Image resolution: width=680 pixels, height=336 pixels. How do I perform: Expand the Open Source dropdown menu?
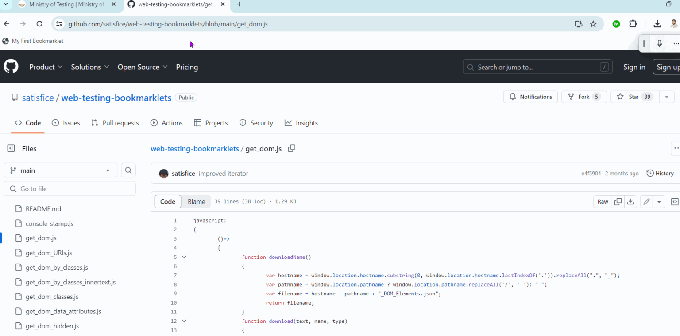(x=143, y=67)
